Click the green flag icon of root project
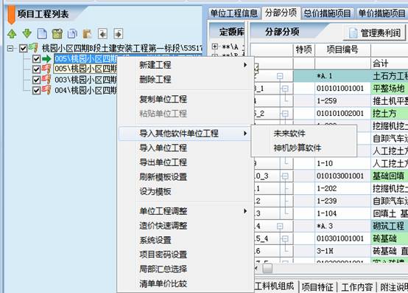408x293 pixels. click(34, 48)
